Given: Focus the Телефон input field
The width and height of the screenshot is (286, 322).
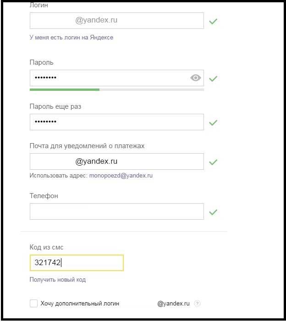Looking at the screenshot, I should click(x=117, y=211).
